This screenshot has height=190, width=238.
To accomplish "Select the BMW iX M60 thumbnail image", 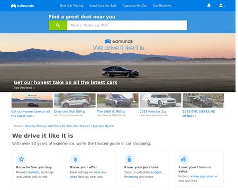I will point(118,100).
